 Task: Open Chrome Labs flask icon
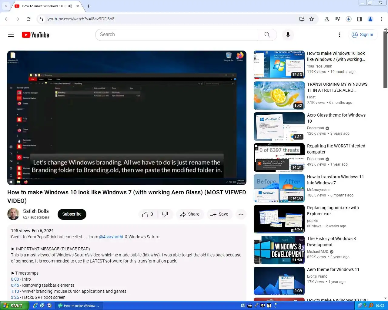tap(327, 19)
